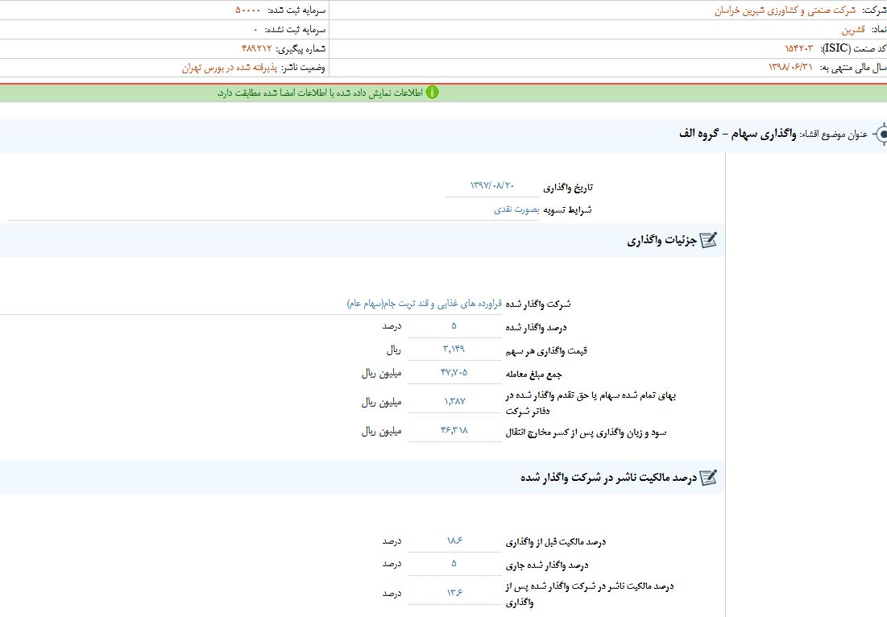
Task: Click registered capital value ۵۰۰۰۰
Action: [x=248, y=10]
